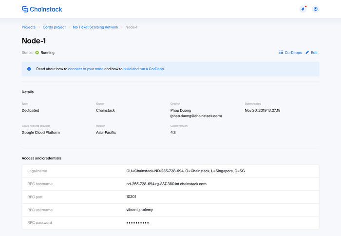This screenshot has width=341, height=236.
Task: Open 'build and run a CorDapp' link
Action: pyautogui.click(x=144, y=69)
